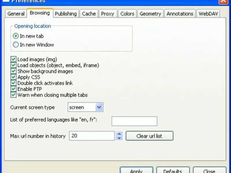The width and height of the screenshot is (231, 173).
Task: Click the Defaults button
Action: [173, 170]
